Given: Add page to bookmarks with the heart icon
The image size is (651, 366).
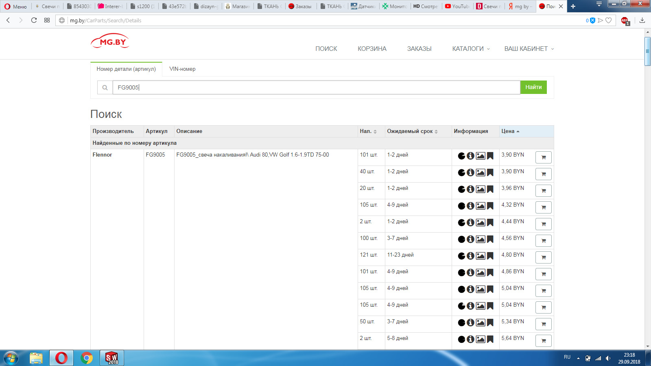Looking at the screenshot, I should point(609,20).
